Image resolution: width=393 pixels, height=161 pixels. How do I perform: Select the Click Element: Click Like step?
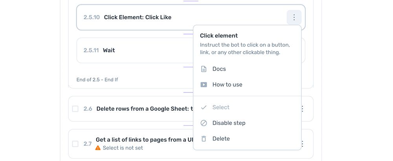coord(191,17)
